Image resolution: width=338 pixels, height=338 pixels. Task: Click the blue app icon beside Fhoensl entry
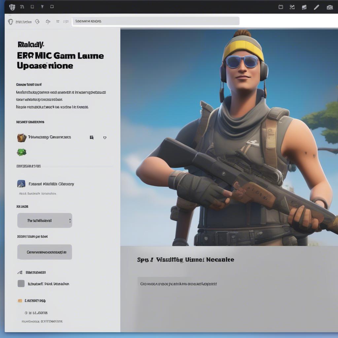[21, 184]
